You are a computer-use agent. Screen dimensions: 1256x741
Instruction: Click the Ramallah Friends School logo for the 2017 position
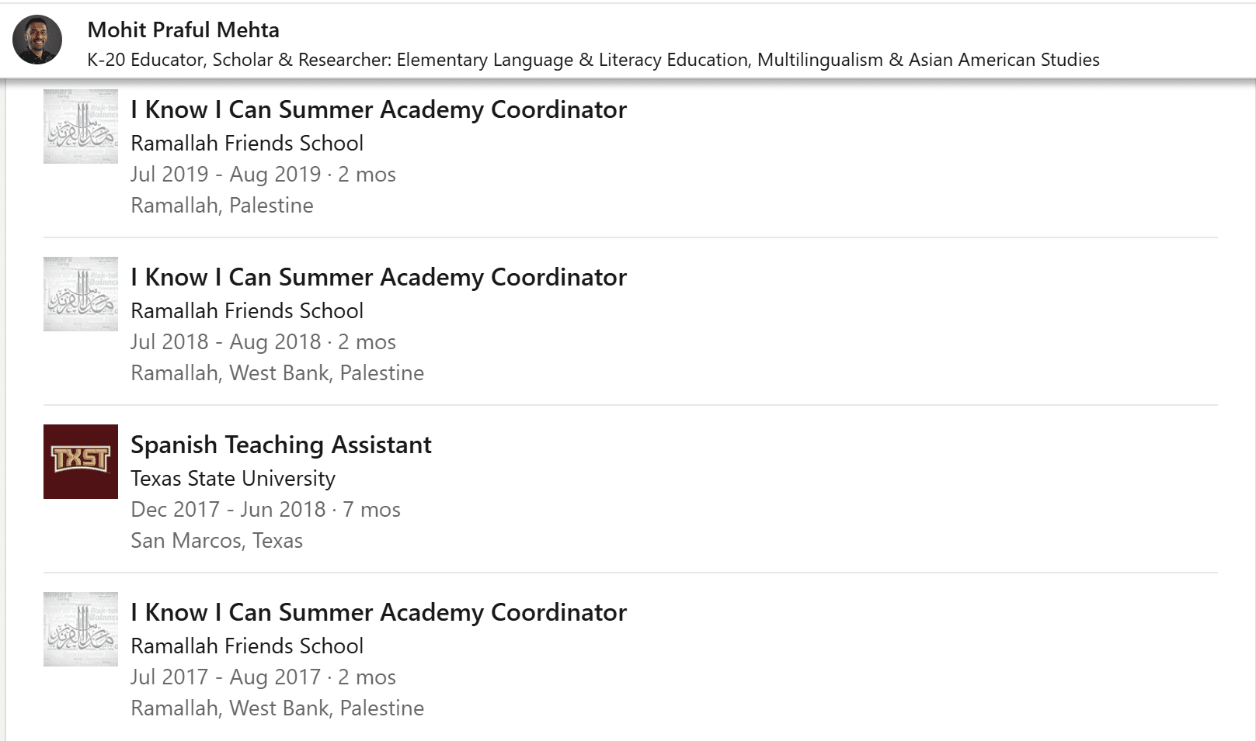(81, 629)
